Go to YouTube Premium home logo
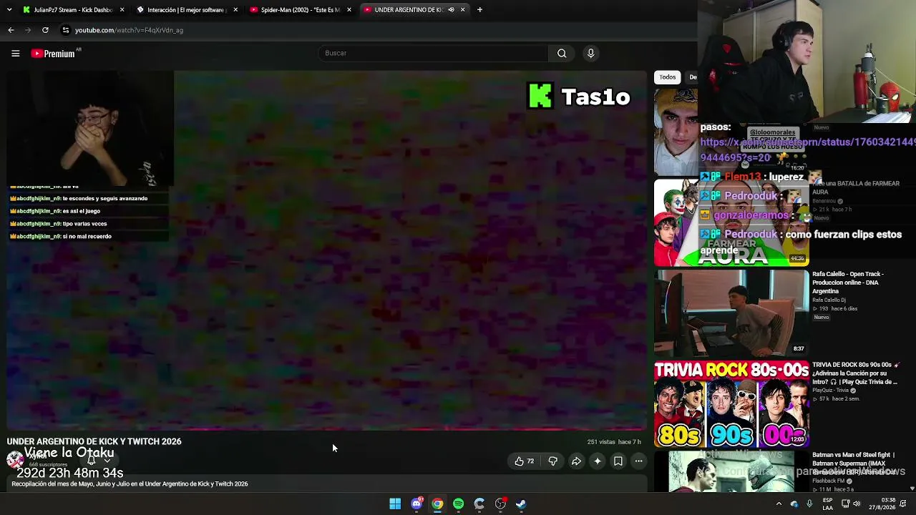 (x=53, y=54)
